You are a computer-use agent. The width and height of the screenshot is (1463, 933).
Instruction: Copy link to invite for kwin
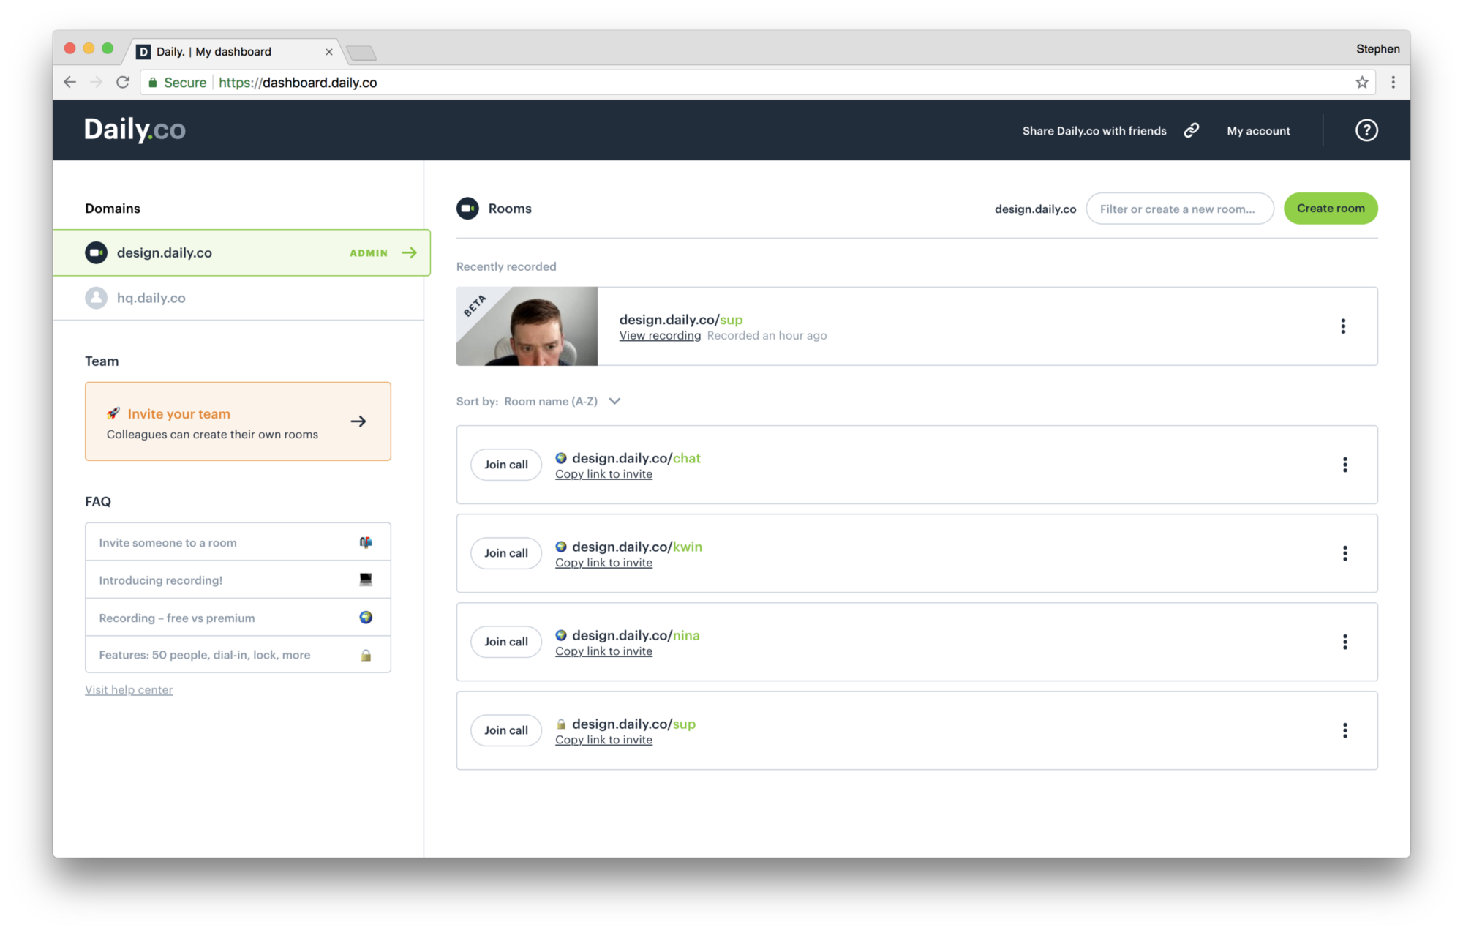[603, 563]
